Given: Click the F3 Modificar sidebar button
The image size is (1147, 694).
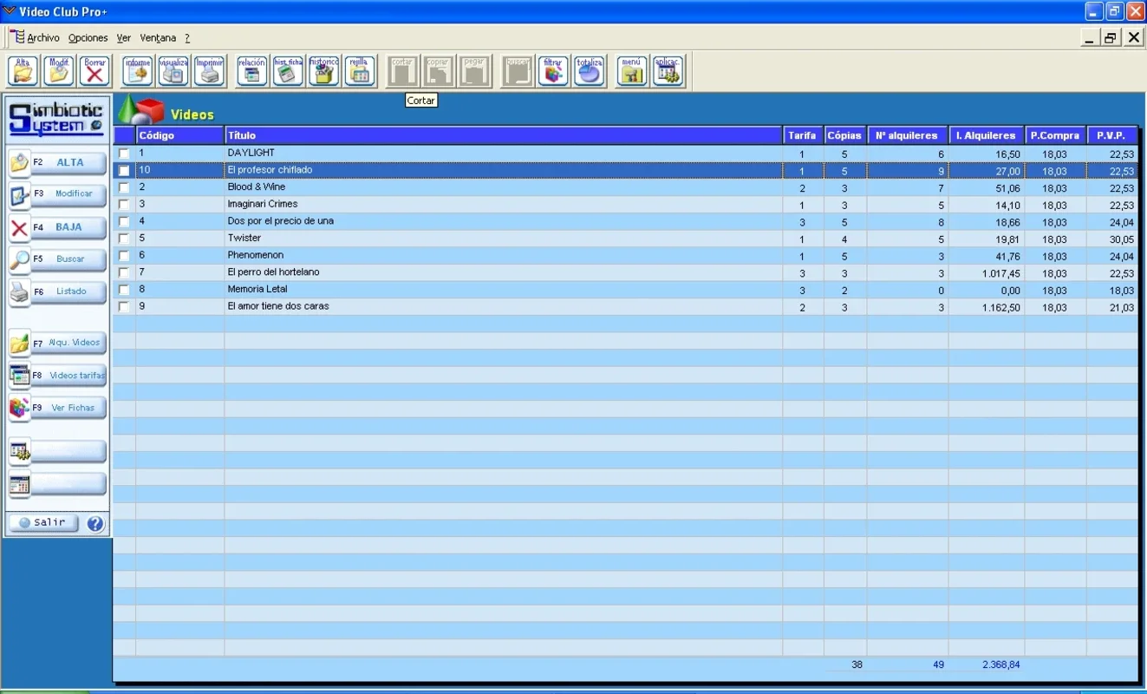Looking at the screenshot, I should (58, 195).
